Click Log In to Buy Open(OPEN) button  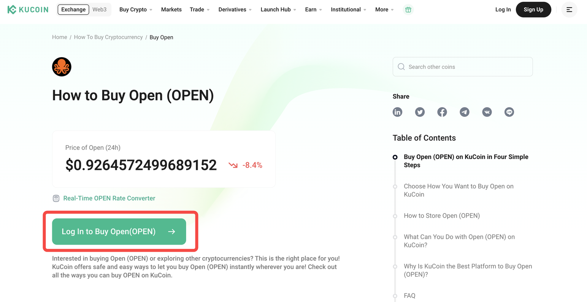point(119,231)
